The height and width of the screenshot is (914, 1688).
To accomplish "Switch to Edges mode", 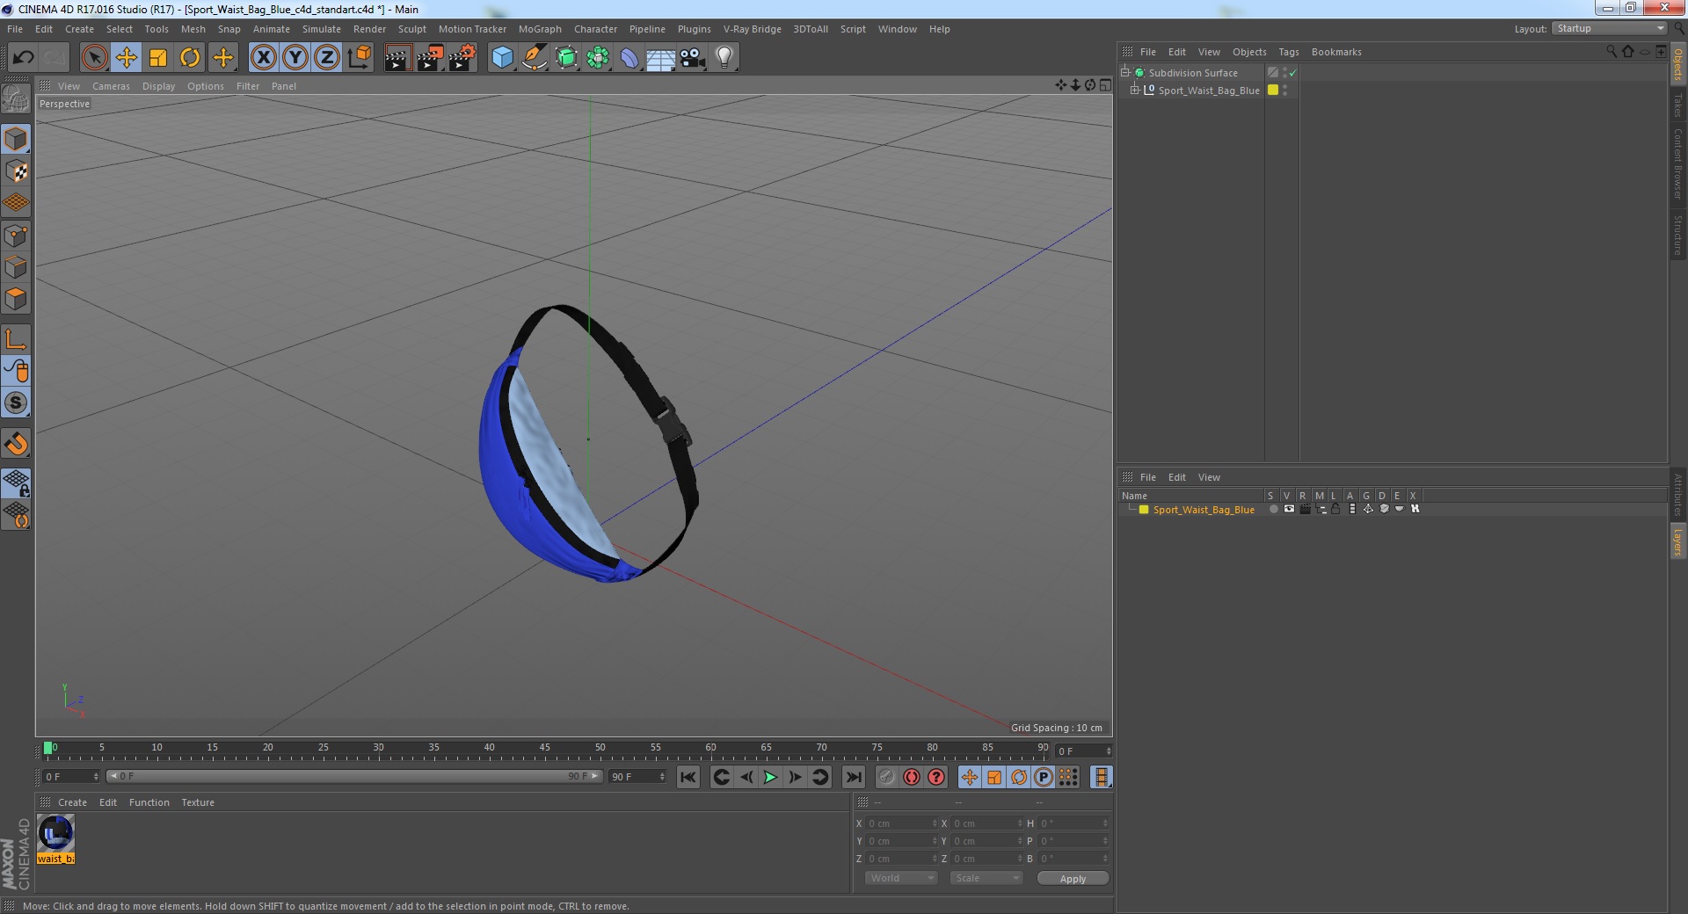I will (x=16, y=267).
